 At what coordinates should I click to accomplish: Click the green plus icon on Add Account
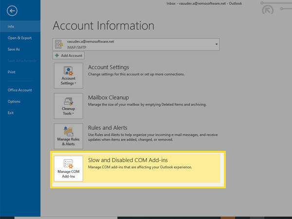pos(57,55)
